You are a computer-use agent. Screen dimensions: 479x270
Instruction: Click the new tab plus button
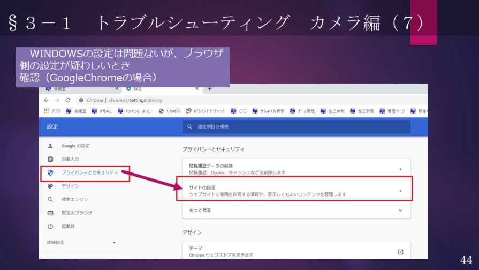coord(209,88)
